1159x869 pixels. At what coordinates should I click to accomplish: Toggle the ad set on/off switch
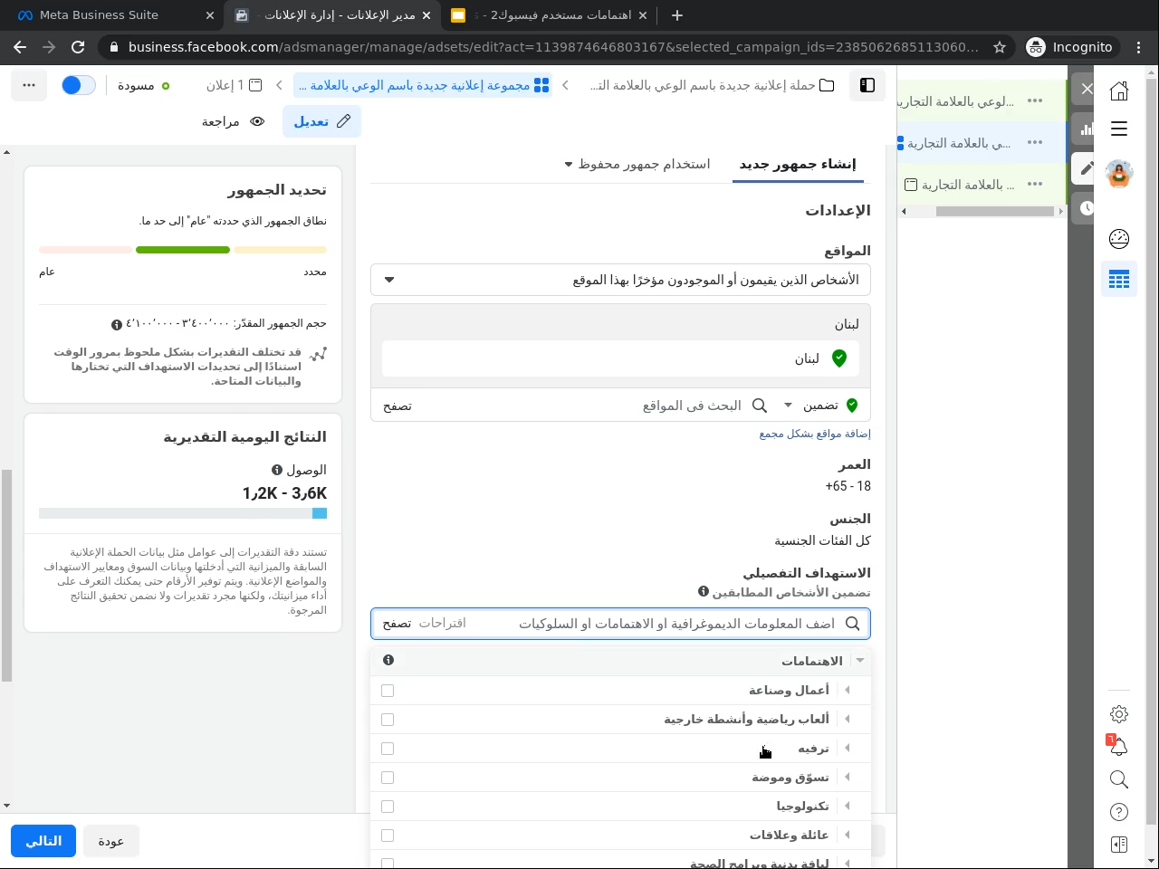tap(79, 85)
